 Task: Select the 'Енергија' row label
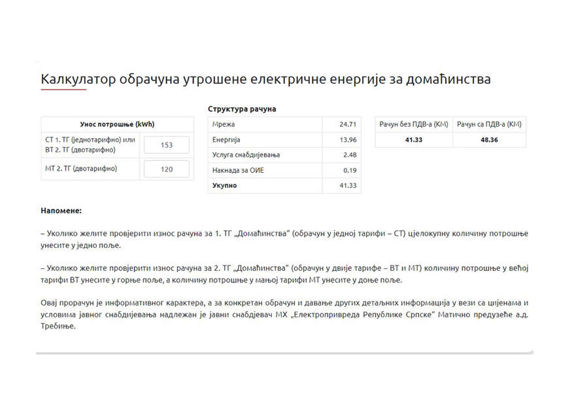click(x=226, y=140)
